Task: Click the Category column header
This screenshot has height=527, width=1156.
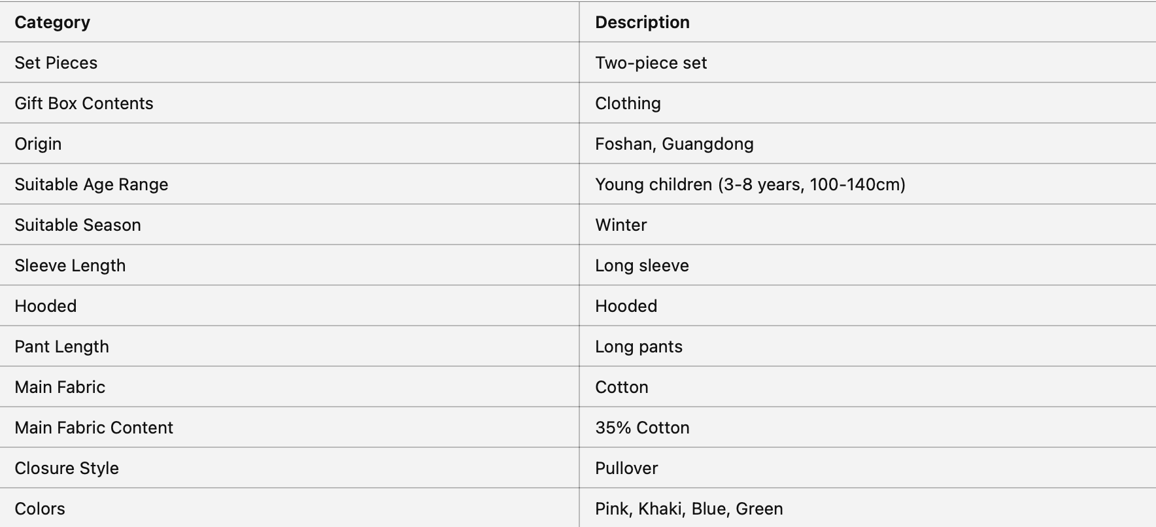Action: coord(52,22)
